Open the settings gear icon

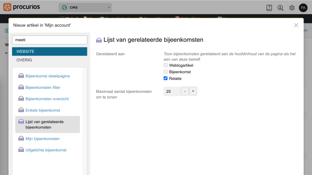pyautogui.click(x=291, y=8)
